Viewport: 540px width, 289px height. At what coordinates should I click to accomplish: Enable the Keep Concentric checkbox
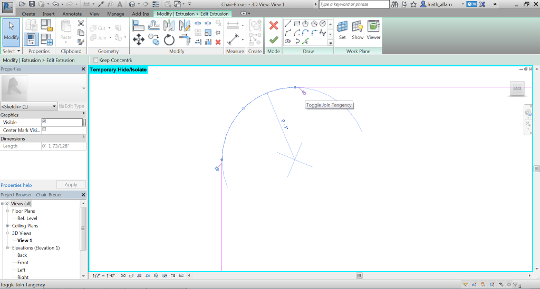(95, 60)
